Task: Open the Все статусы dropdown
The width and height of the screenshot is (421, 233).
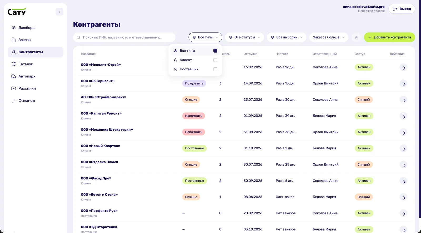Action: tap(244, 37)
